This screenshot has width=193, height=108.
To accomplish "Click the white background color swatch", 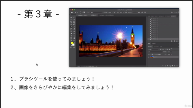I will click(x=74, y=45).
